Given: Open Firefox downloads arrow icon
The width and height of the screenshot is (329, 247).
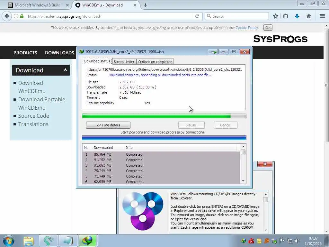Looking at the screenshot, I should [x=297, y=16].
